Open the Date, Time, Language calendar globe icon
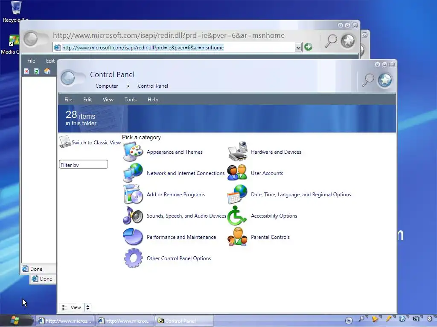Image resolution: width=437 pixels, height=327 pixels. click(x=237, y=194)
